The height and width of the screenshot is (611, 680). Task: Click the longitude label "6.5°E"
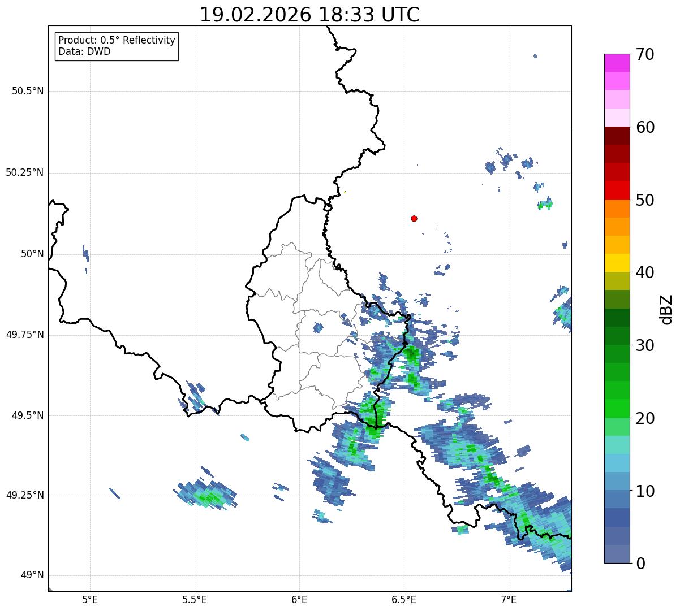(404, 600)
